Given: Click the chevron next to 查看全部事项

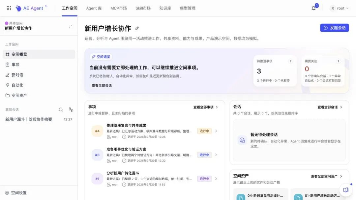Looking at the screenshot, I should tap(217, 107).
